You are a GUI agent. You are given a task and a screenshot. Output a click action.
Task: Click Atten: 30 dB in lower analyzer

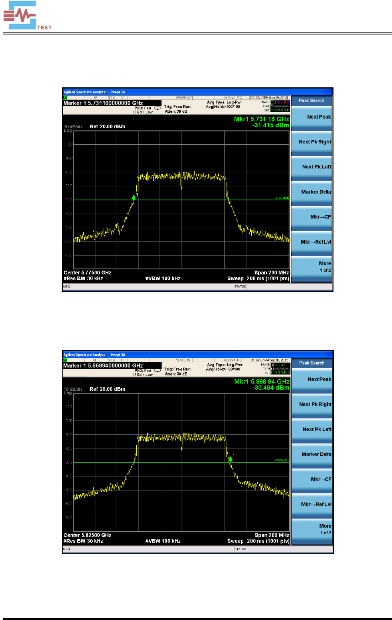click(x=176, y=374)
